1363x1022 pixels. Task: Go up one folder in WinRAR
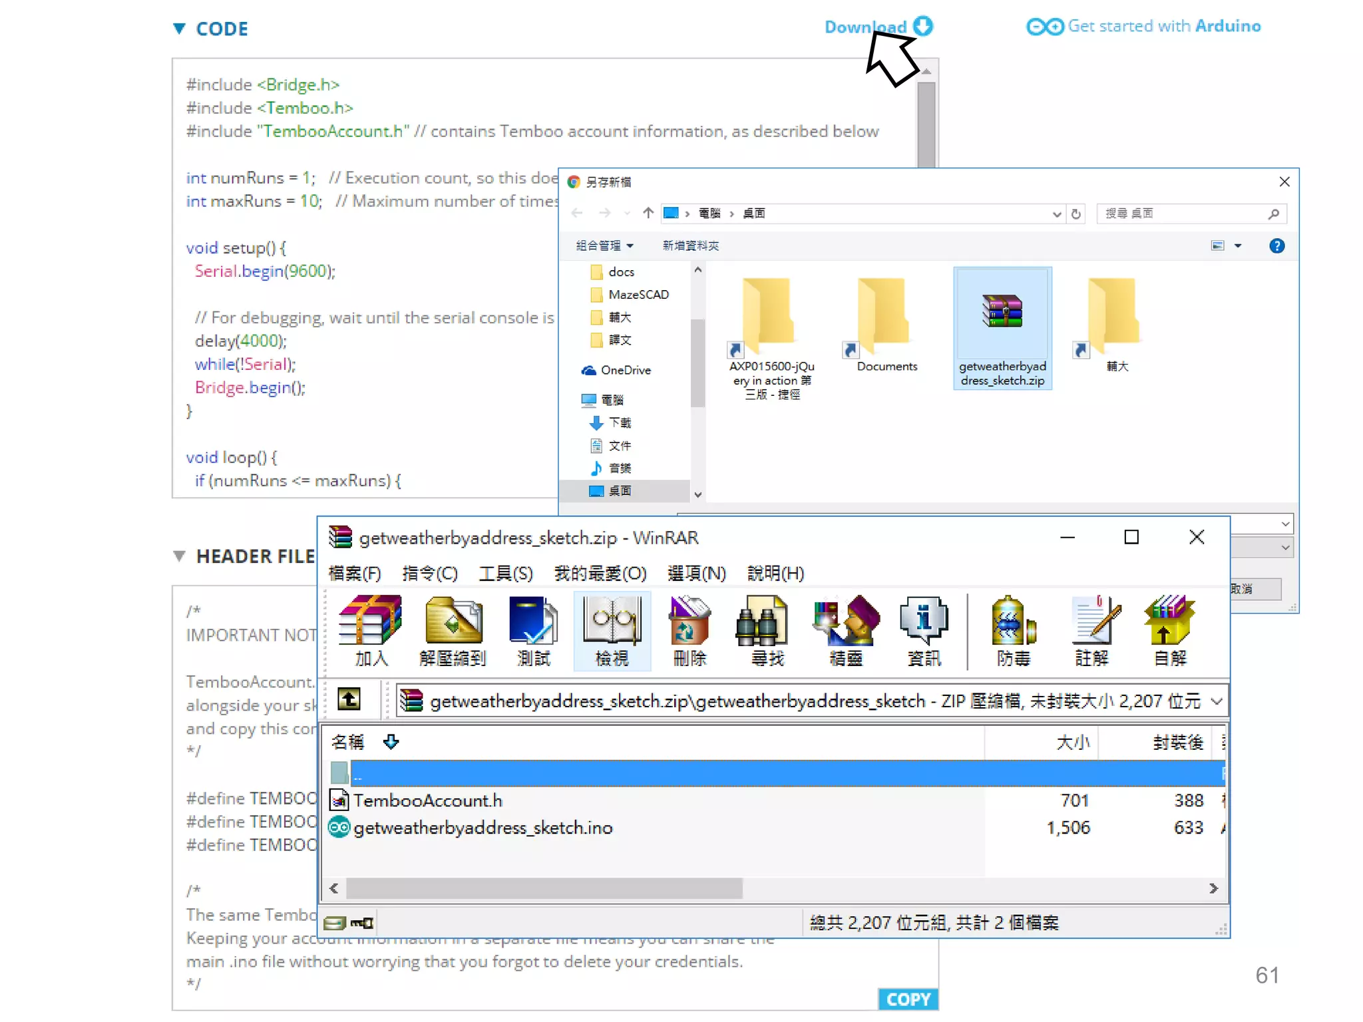[349, 699]
